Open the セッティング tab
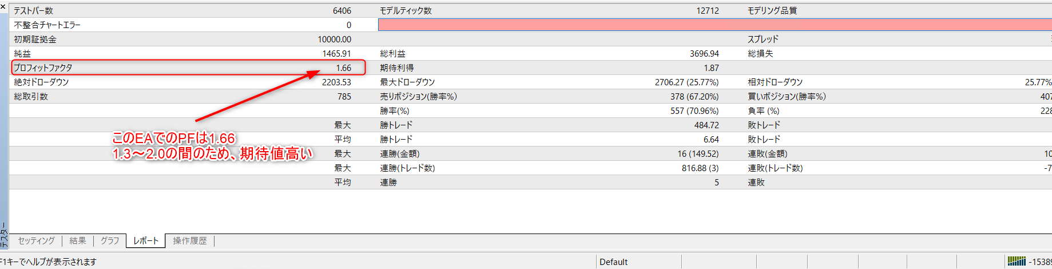 [x=36, y=241]
